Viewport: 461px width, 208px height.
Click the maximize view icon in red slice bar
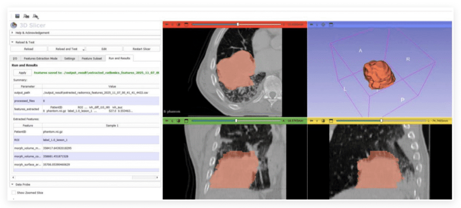click(x=186, y=24)
